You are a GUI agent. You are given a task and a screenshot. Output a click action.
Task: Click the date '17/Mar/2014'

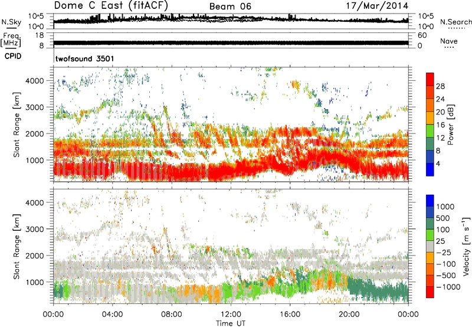coord(377,6)
